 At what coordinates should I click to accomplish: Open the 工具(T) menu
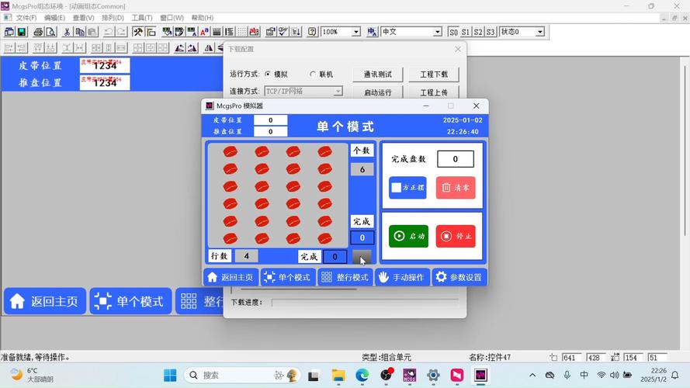click(142, 18)
